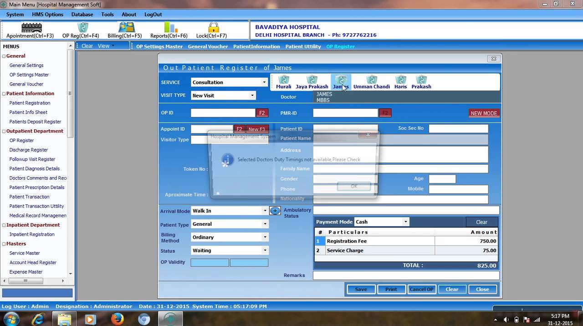
Task: Select doctor Umman Chandi icon
Action: pyautogui.click(x=372, y=82)
